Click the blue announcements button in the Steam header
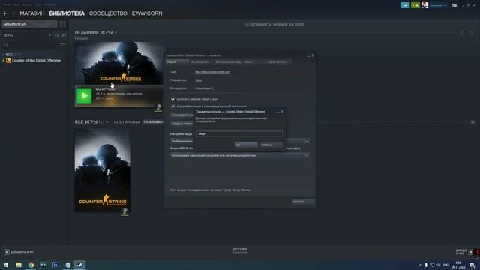480x270 pixels. [404, 5]
